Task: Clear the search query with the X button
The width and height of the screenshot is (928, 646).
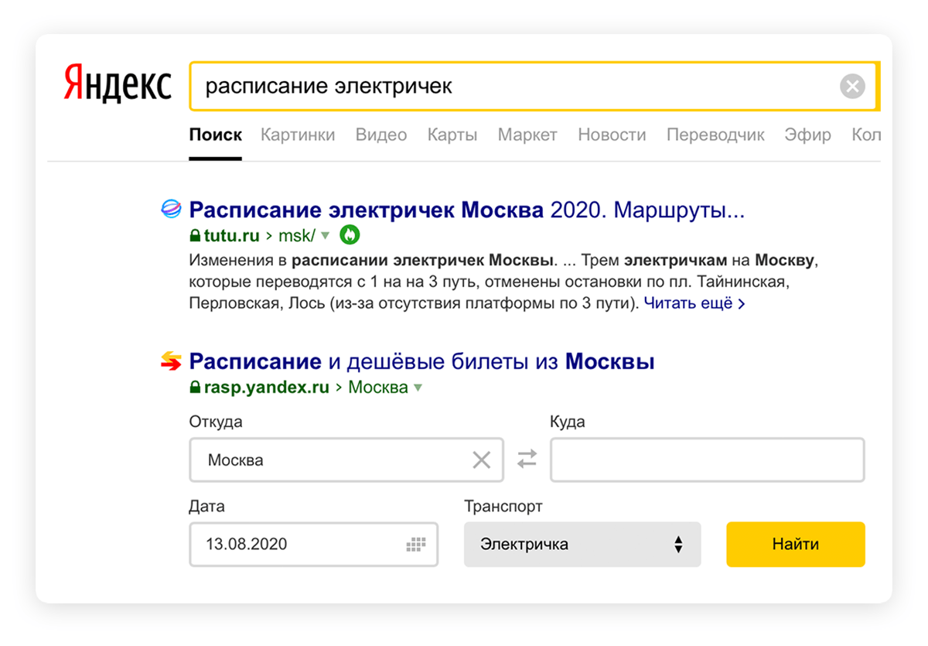Action: pyautogui.click(x=852, y=86)
